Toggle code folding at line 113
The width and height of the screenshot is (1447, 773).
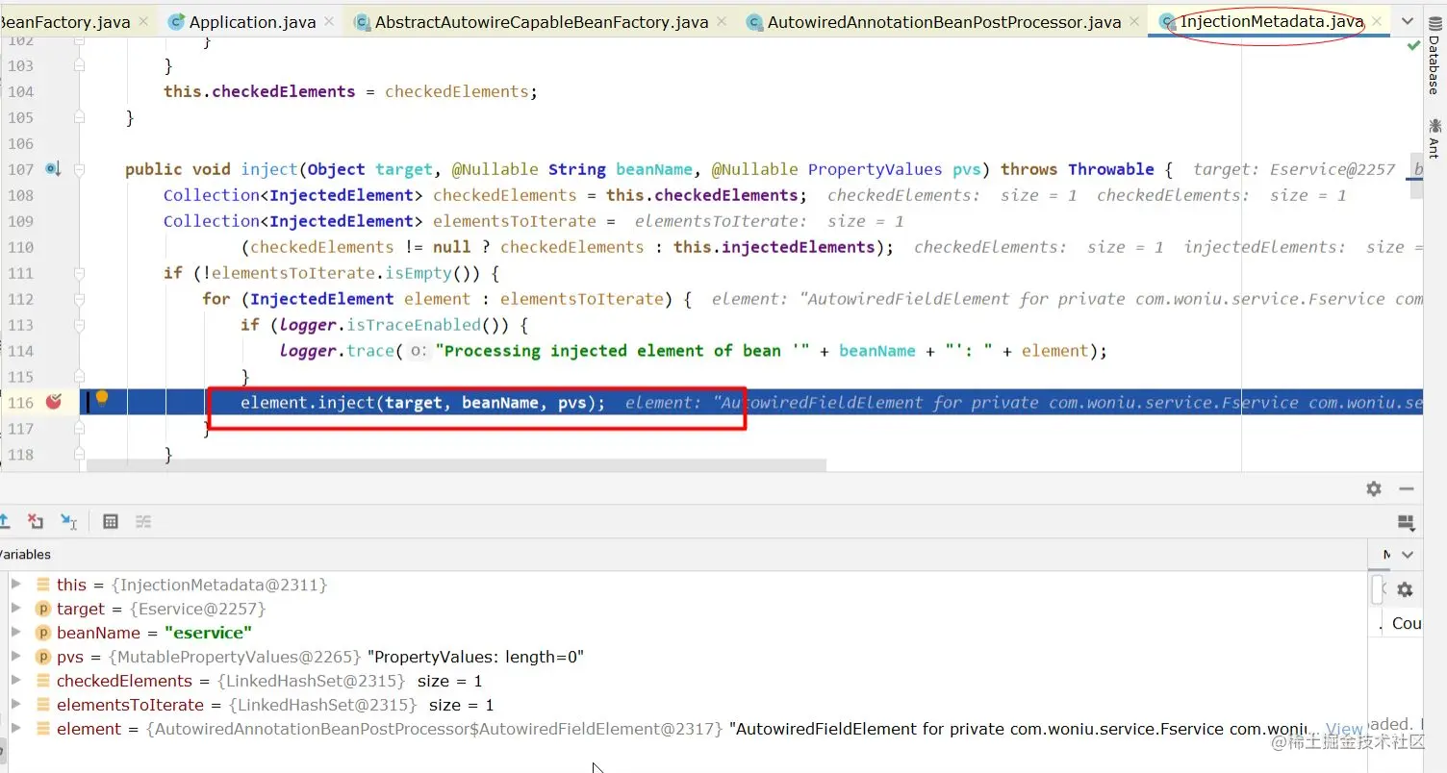pyautogui.click(x=80, y=325)
